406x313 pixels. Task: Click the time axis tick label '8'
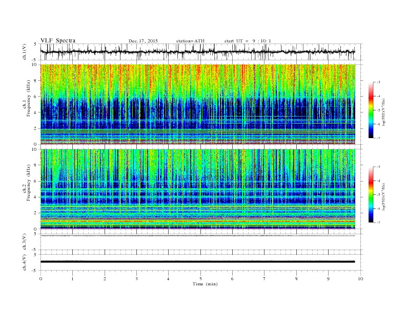click(x=296, y=279)
